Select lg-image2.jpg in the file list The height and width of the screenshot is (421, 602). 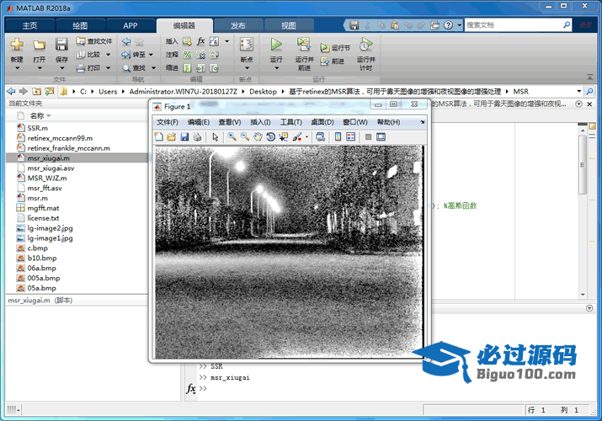(x=50, y=228)
